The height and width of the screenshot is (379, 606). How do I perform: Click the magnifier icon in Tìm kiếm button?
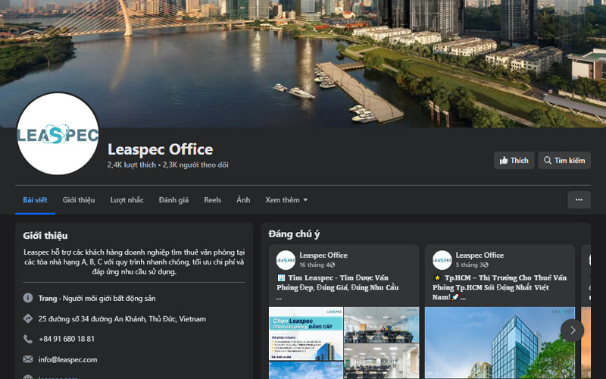coord(548,161)
